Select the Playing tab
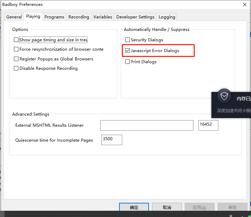This screenshot has height=217, width=251. (x=33, y=16)
